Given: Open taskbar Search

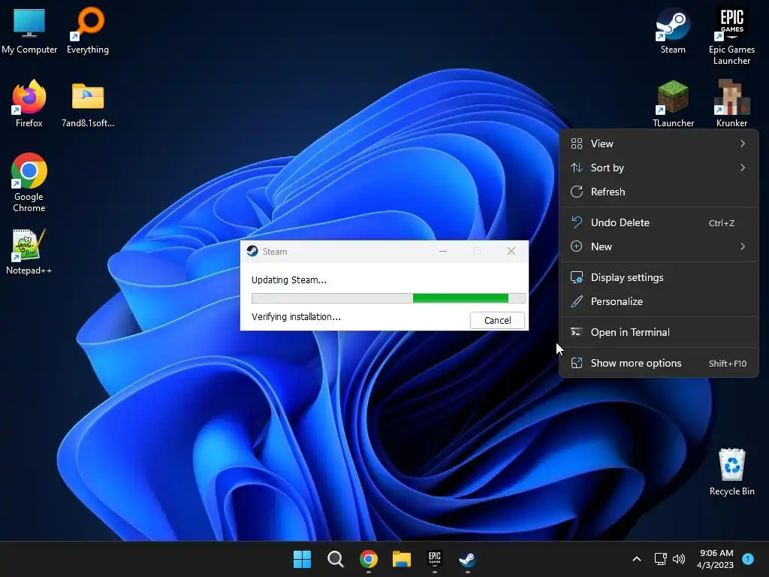Looking at the screenshot, I should pos(336,559).
